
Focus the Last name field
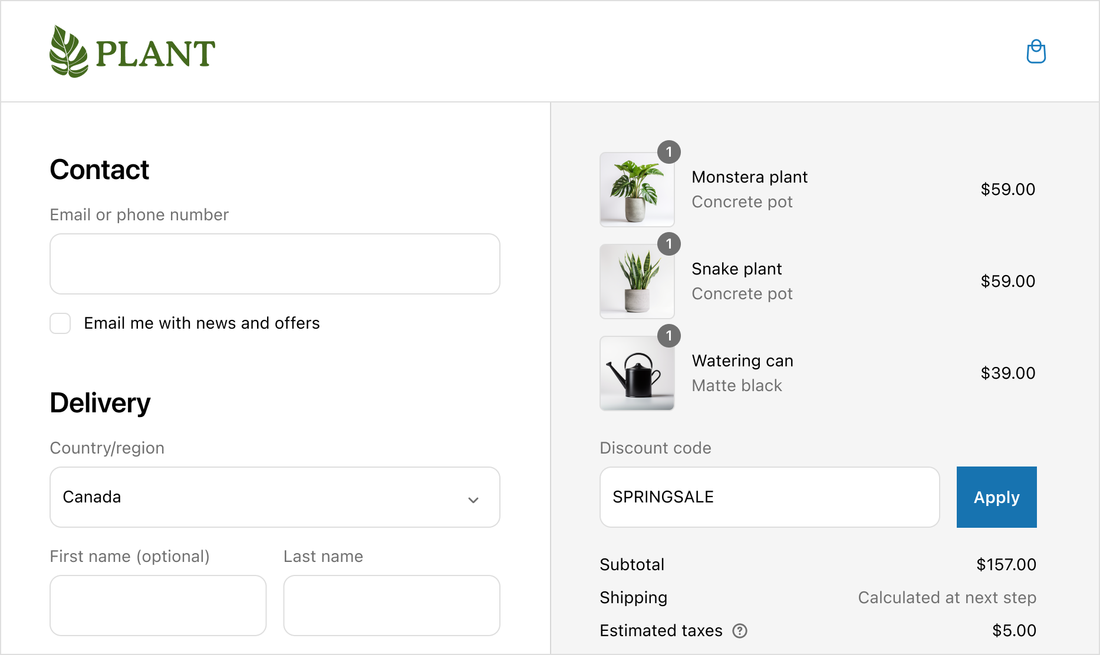(391, 606)
